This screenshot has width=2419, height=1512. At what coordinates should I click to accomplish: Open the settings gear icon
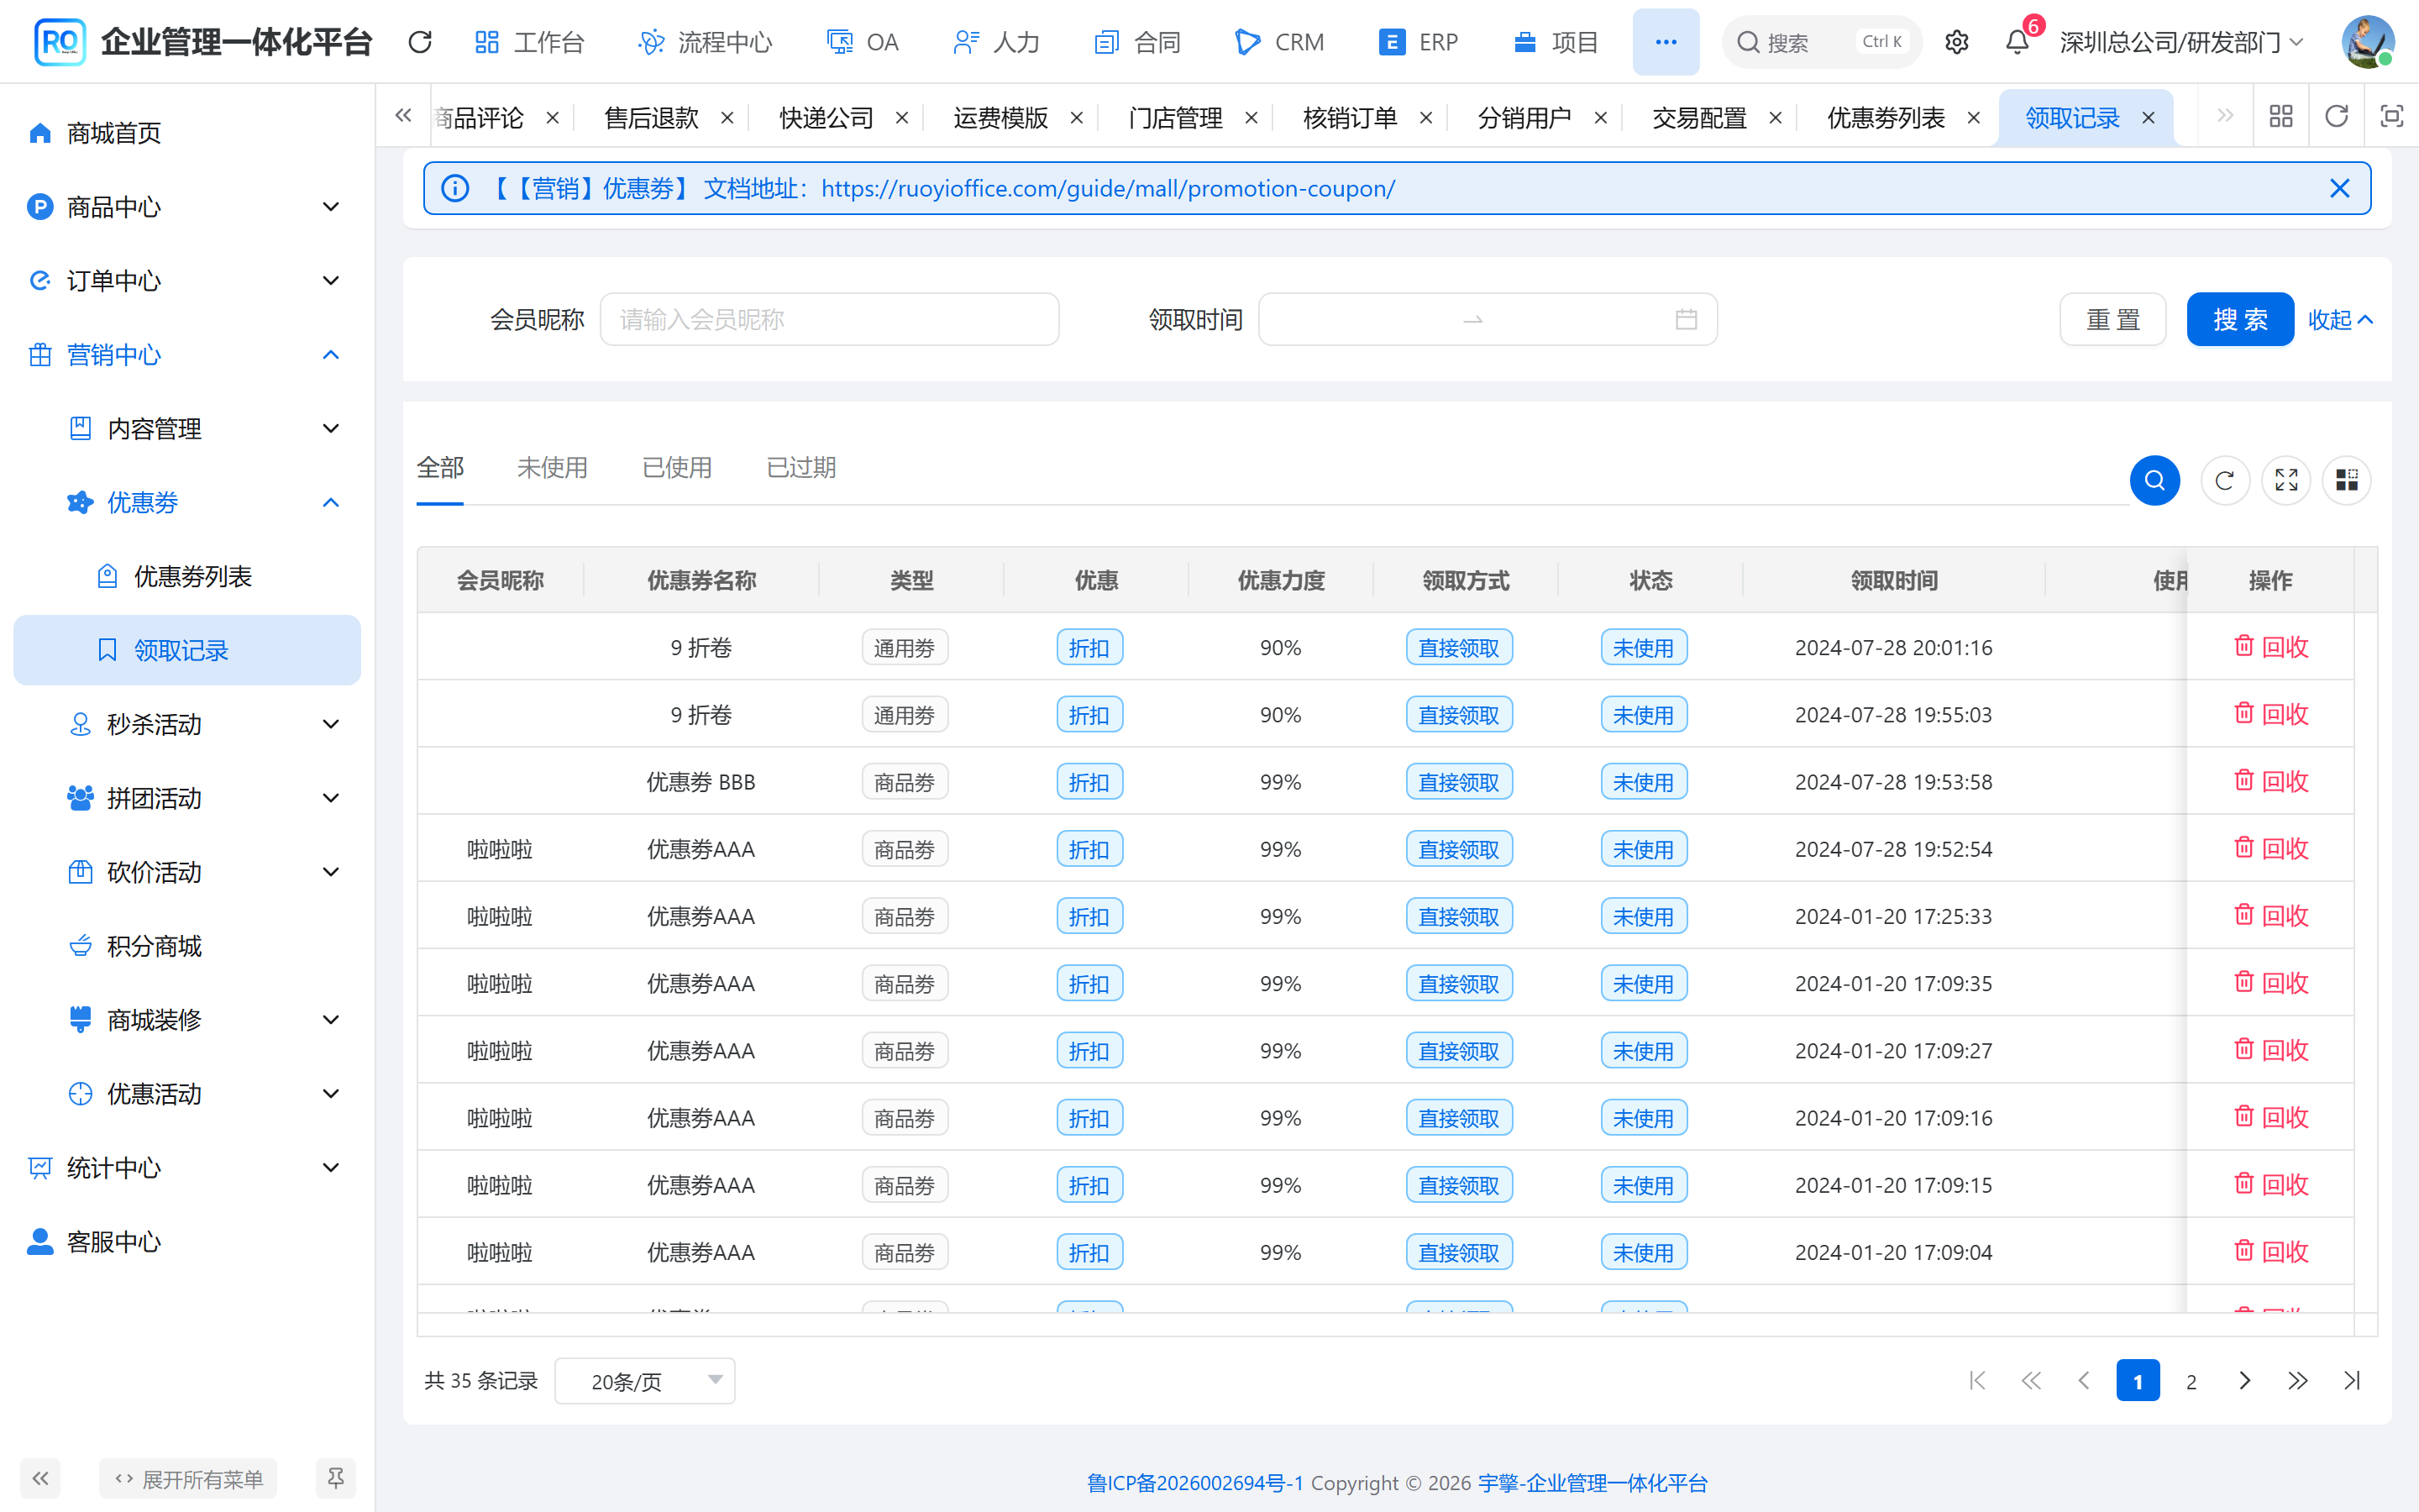coord(1956,42)
